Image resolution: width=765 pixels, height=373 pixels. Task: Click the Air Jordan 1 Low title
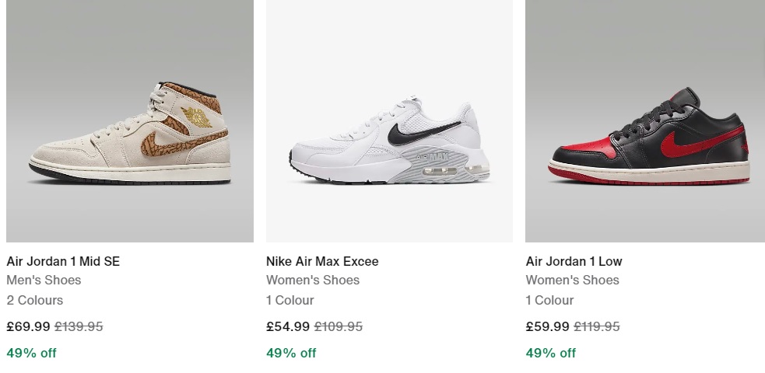pos(574,261)
